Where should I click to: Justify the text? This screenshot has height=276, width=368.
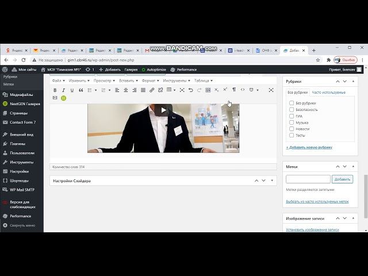point(143,90)
